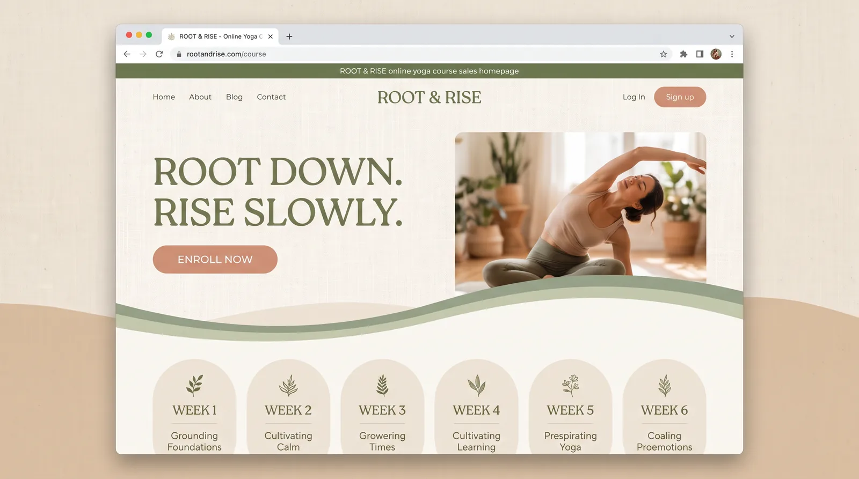The height and width of the screenshot is (479, 859).
Task: Click the browser forward arrow
Action: 143,54
